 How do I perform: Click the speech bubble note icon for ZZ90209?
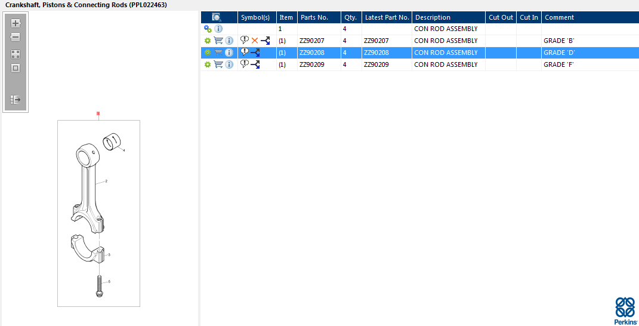click(245, 64)
